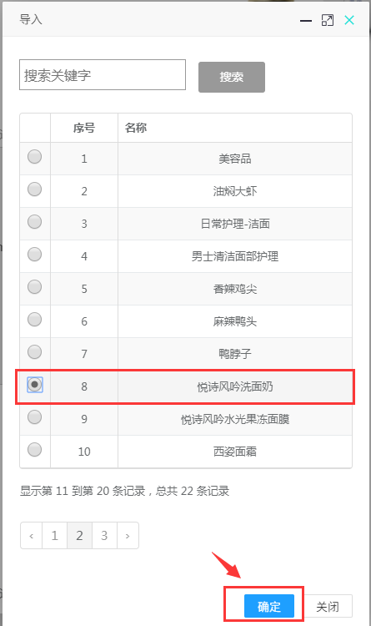Minimize the 导入 dialog
371x626 pixels.
[x=306, y=20]
